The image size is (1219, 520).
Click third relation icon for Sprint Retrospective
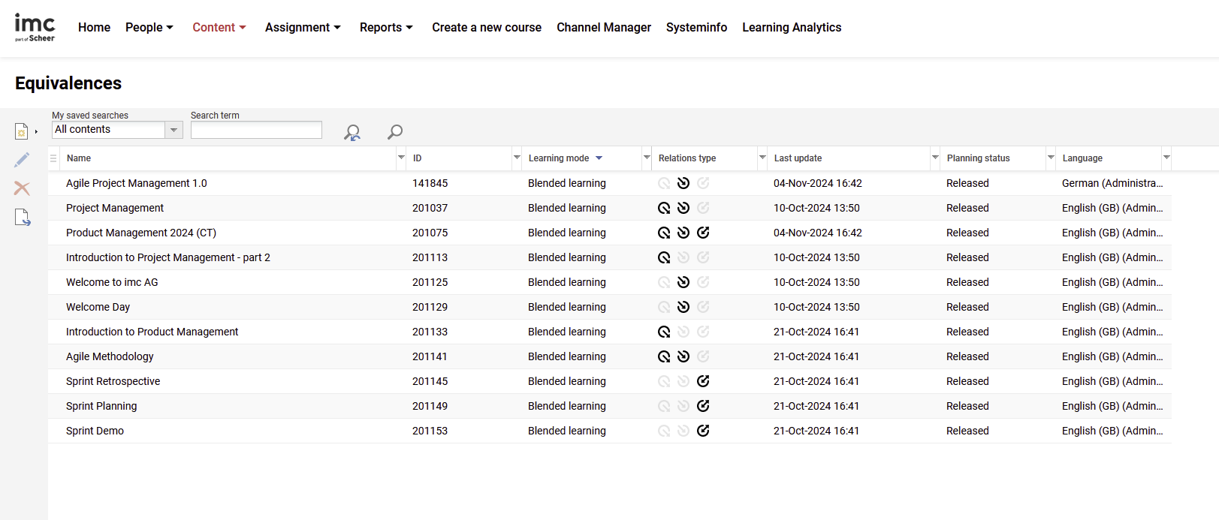(703, 381)
